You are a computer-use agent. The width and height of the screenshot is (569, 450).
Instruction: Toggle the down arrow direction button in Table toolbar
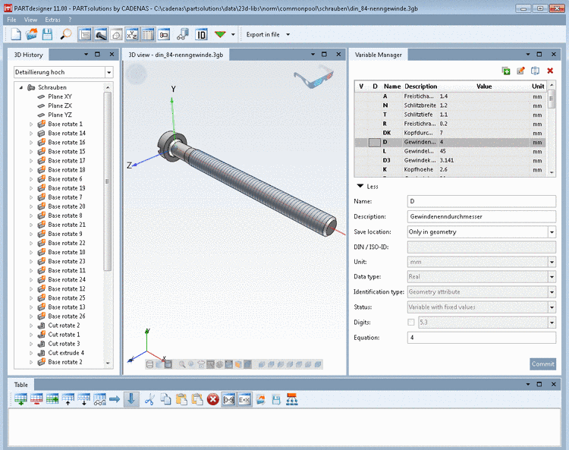(x=132, y=399)
